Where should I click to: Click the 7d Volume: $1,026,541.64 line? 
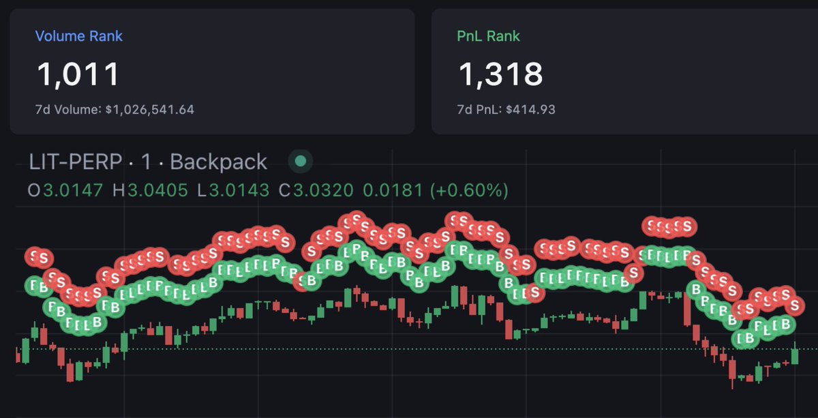[115, 109]
